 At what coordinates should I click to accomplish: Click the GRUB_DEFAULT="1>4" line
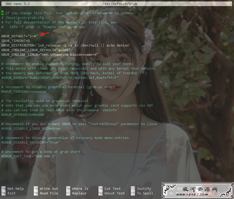click(x=20, y=36)
